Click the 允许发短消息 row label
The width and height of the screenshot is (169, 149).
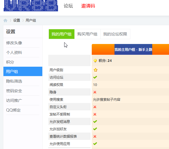point(60,122)
